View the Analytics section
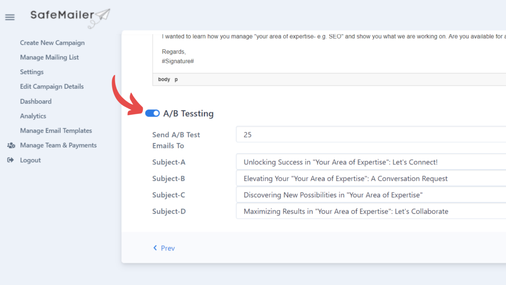Image resolution: width=506 pixels, height=285 pixels. 33,116
